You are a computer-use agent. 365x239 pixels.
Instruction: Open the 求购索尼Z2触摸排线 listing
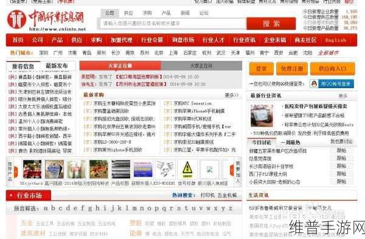(193, 142)
